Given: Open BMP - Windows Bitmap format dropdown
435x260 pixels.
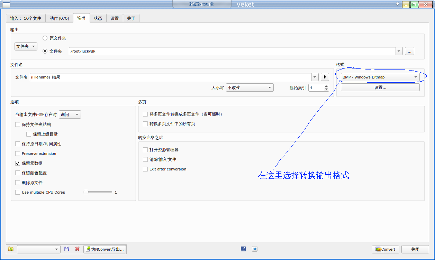Looking at the screenshot, I should 380,77.
